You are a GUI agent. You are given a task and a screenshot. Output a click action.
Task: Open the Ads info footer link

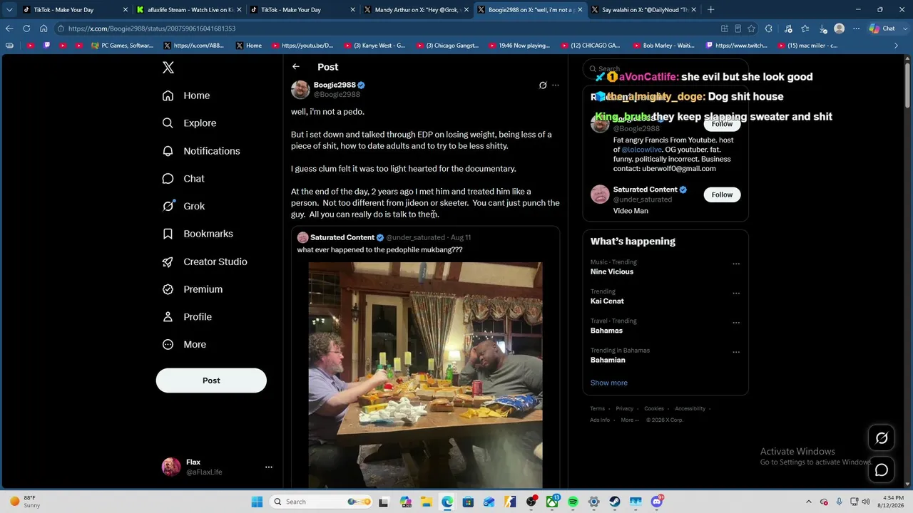(600, 420)
